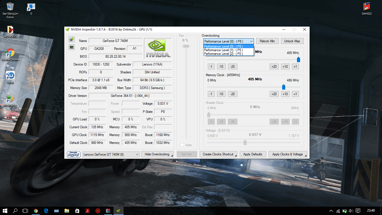
Task: Open the Recycle Bin desktop icon
Action: 10,10
